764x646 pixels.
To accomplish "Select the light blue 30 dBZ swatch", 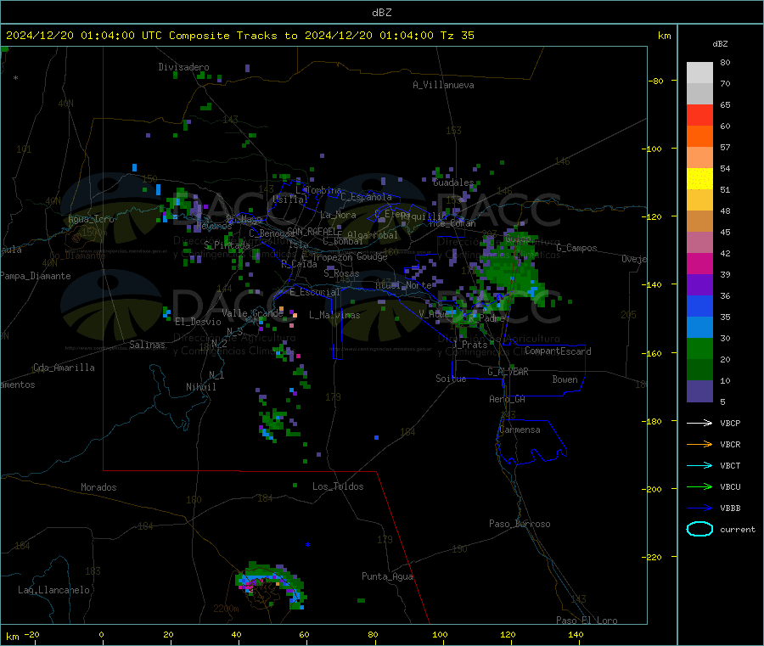I will point(699,328).
